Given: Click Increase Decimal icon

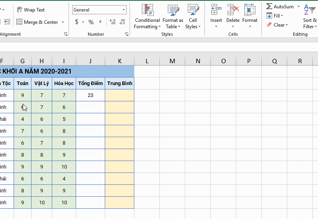Looking at the screenshot, I should click(112, 22).
